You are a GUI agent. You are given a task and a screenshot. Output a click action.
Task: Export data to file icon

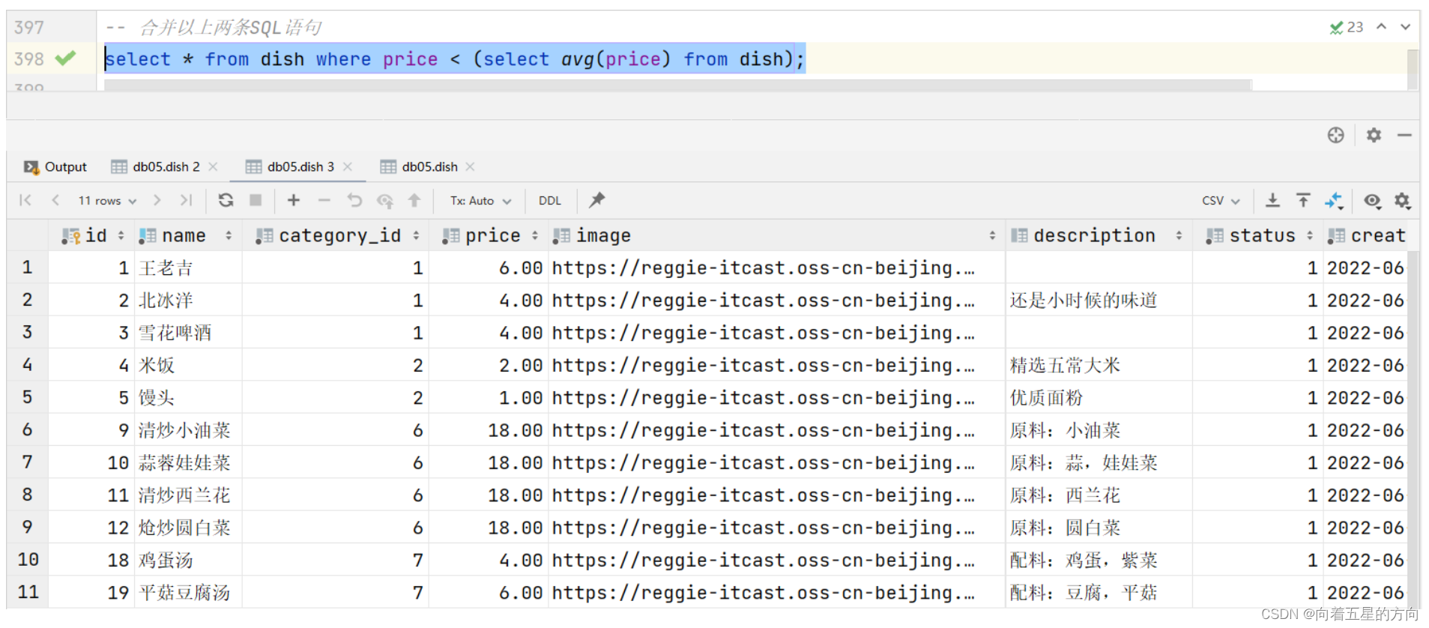tap(1272, 200)
